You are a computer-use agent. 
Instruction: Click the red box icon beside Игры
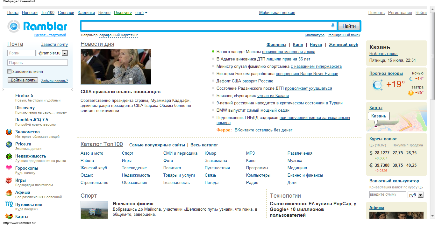pos(9,181)
